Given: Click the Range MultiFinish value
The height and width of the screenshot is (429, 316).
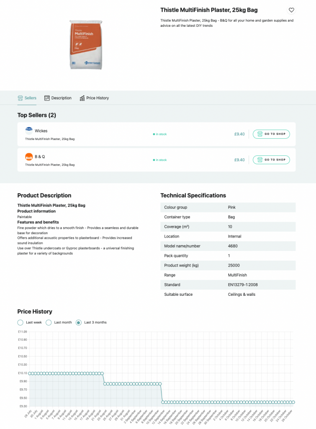Looking at the screenshot, I should [237, 275].
